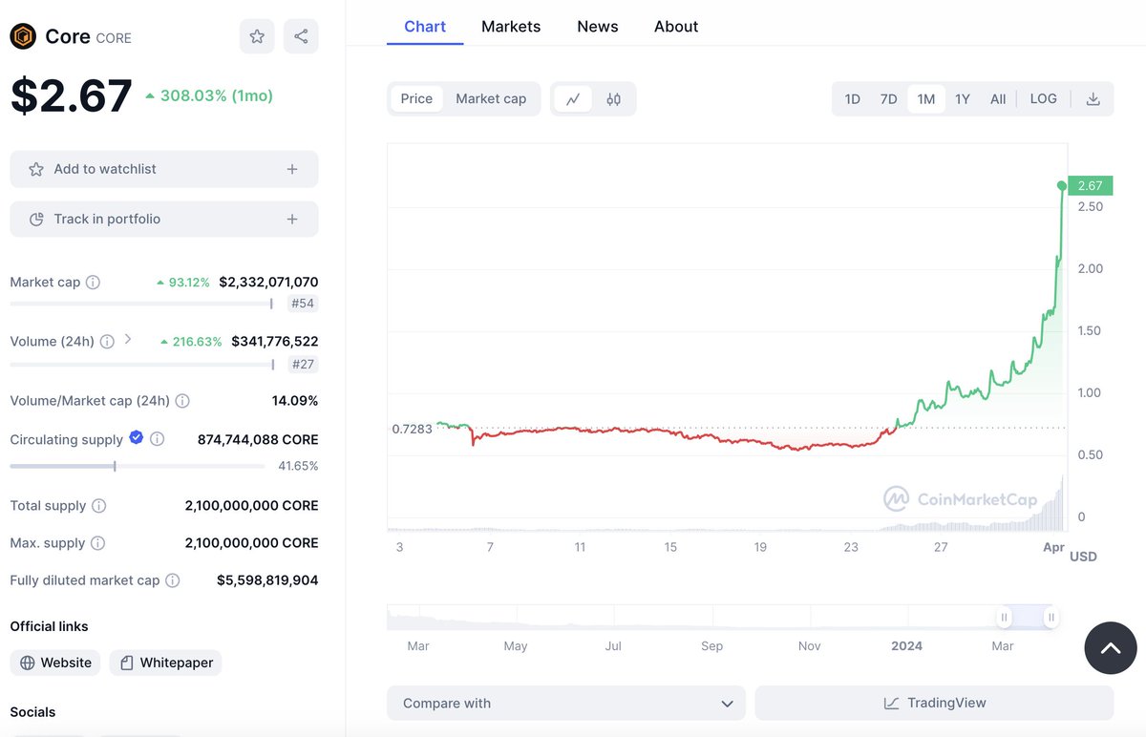The height and width of the screenshot is (737, 1146).
Task: Open the Markets tab
Action: pos(511,27)
